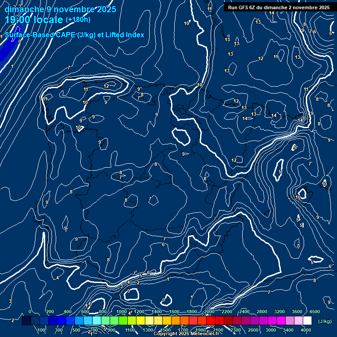Click legend value '3600'

tap(297, 312)
